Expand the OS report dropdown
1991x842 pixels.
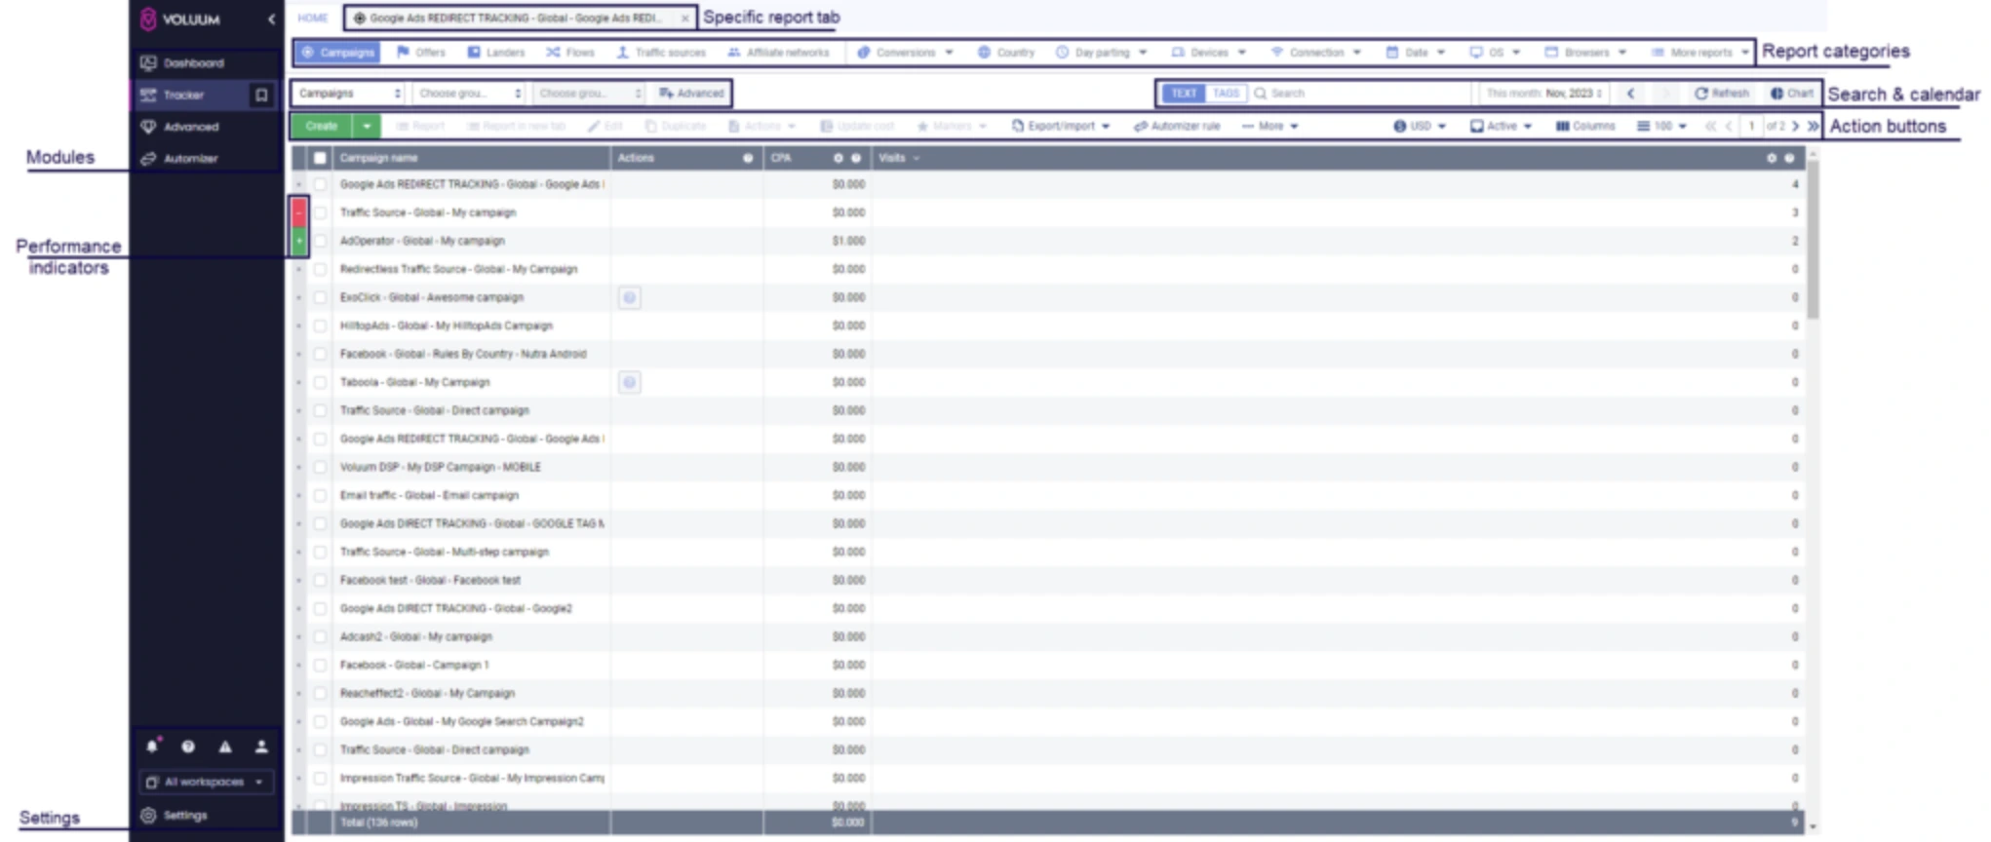tap(1496, 53)
